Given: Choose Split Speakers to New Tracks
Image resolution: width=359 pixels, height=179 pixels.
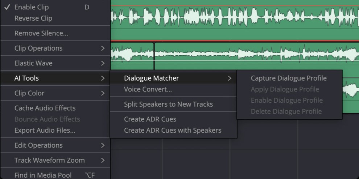Looking at the screenshot, I should coord(168,105).
